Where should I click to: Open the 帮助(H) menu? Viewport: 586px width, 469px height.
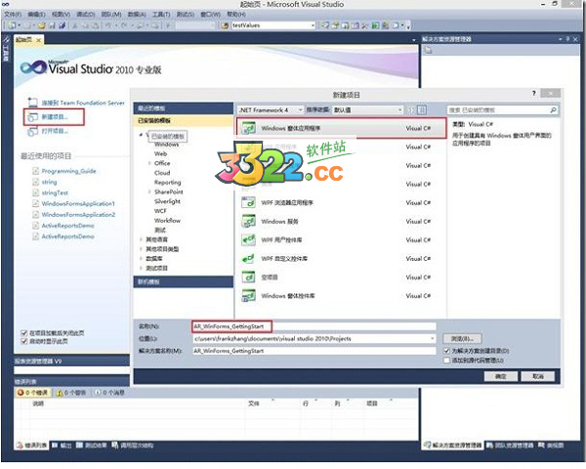(x=236, y=15)
